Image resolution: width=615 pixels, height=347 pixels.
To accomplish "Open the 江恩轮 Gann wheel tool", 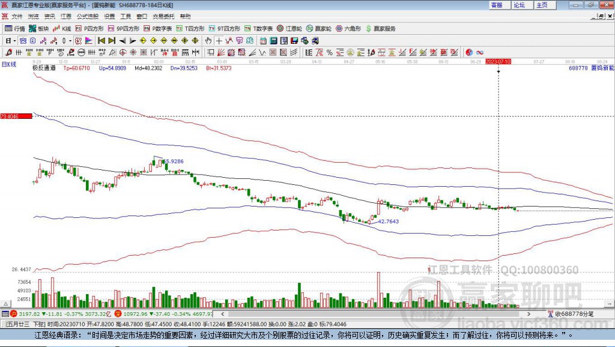I will [289, 29].
